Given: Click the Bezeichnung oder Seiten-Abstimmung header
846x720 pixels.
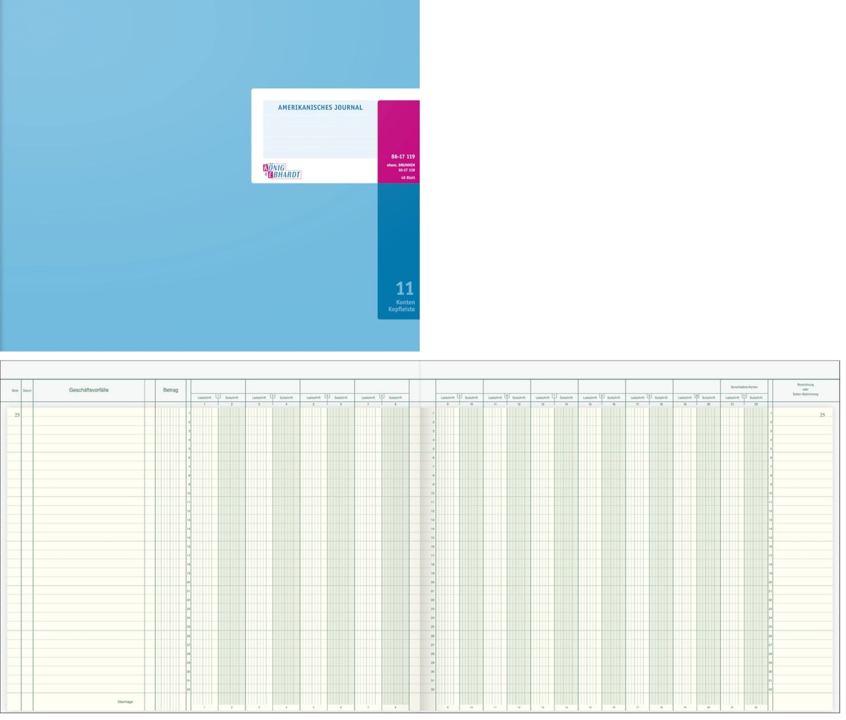Looking at the screenshot, I should point(805,389).
